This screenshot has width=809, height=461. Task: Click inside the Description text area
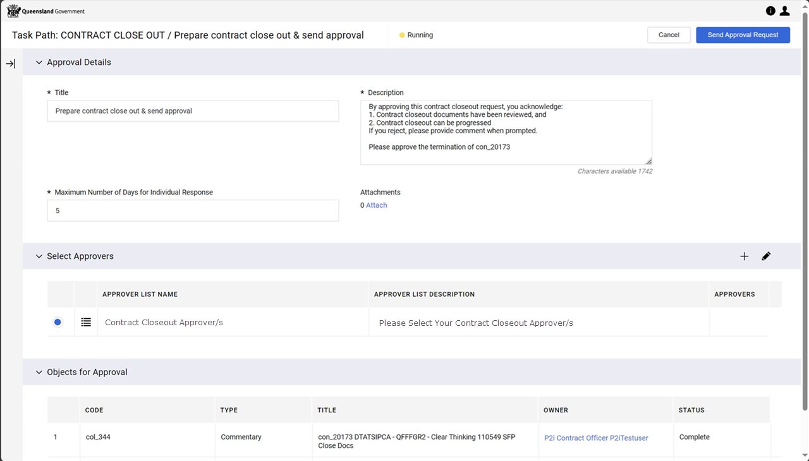coord(506,133)
